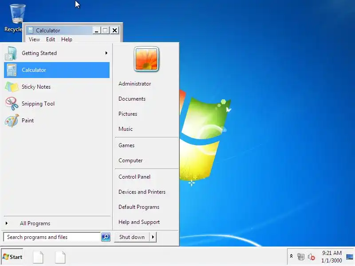Click the date 1/1/3000 in tray
Screen dimensions: 355x266
tap(331, 260)
